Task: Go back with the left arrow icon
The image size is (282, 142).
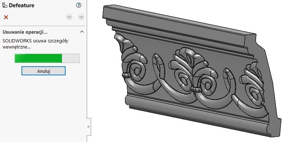Action: [69, 17]
